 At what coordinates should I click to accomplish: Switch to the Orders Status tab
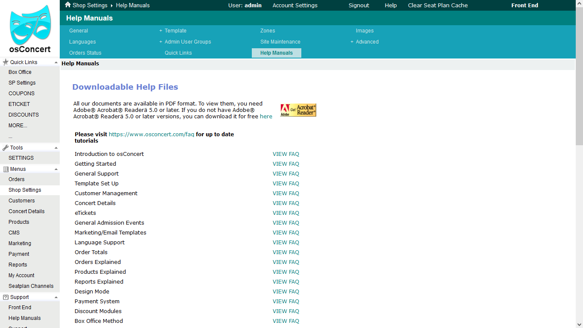pos(85,53)
